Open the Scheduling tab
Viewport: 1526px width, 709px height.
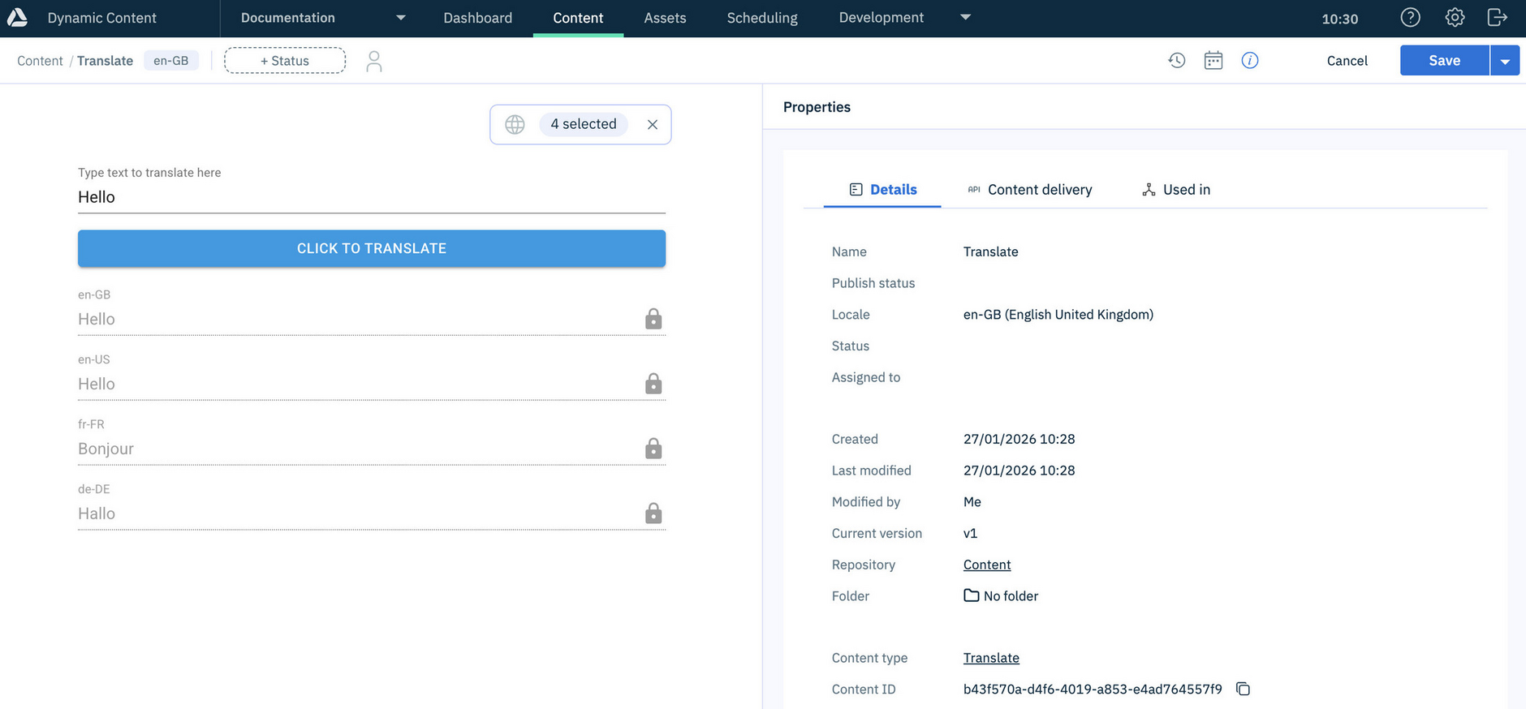[x=762, y=18]
